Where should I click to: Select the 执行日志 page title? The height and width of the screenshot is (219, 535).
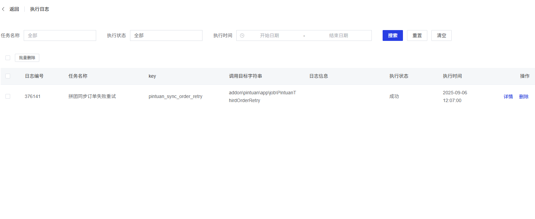point(40,9)
